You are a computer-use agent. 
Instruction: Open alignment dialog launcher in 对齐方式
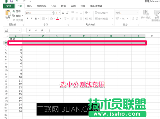[113, 25]
